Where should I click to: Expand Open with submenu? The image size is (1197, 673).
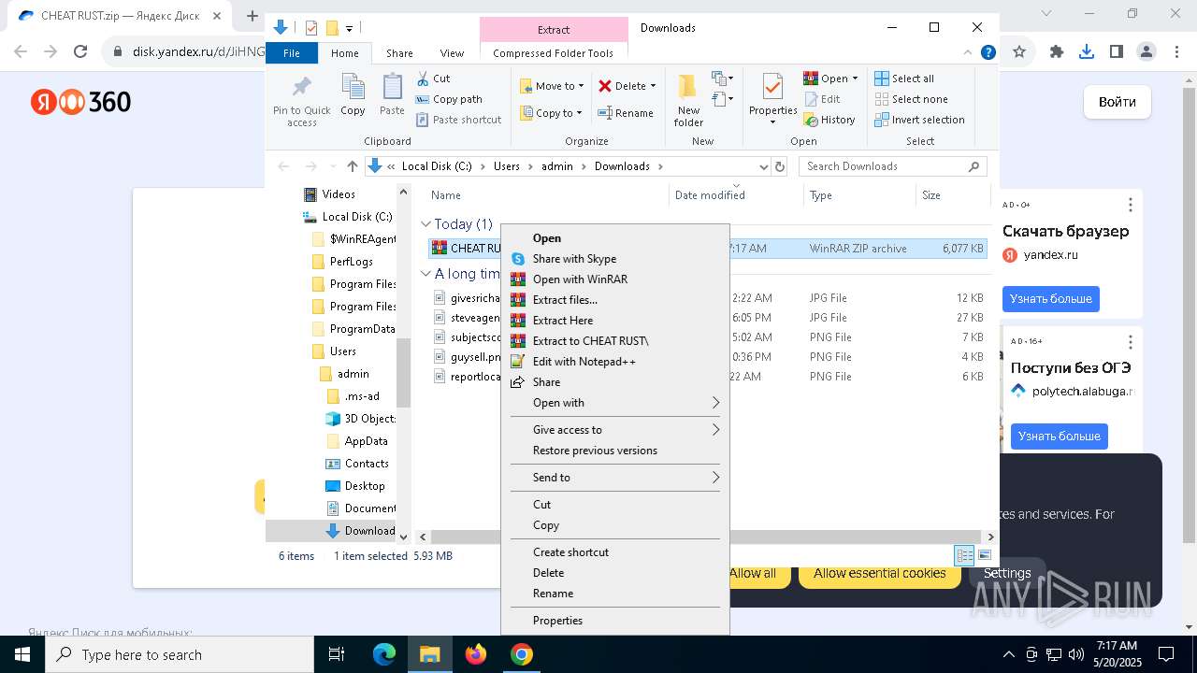click(x=615, y=403)
